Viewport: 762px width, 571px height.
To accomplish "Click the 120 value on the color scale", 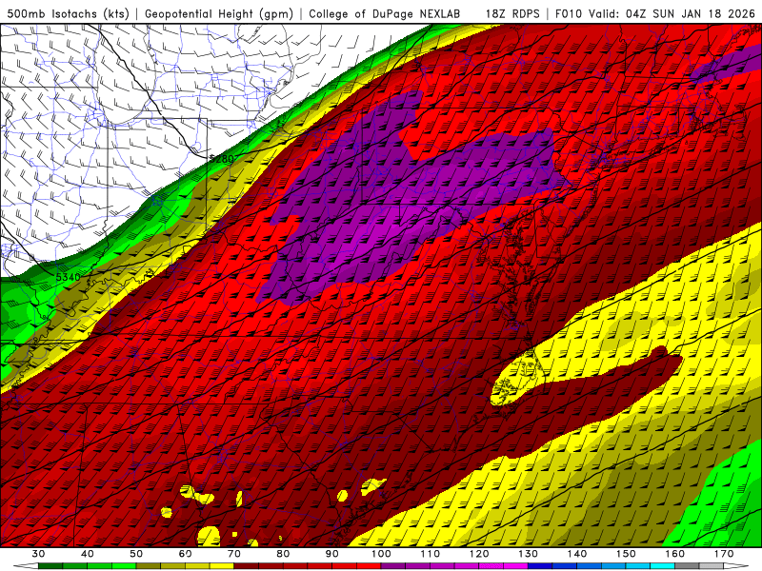I will click(479, 554).
